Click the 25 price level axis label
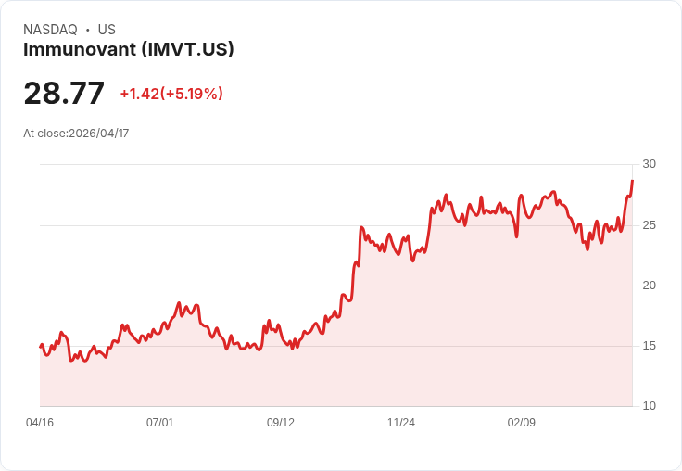 (649, 225)
